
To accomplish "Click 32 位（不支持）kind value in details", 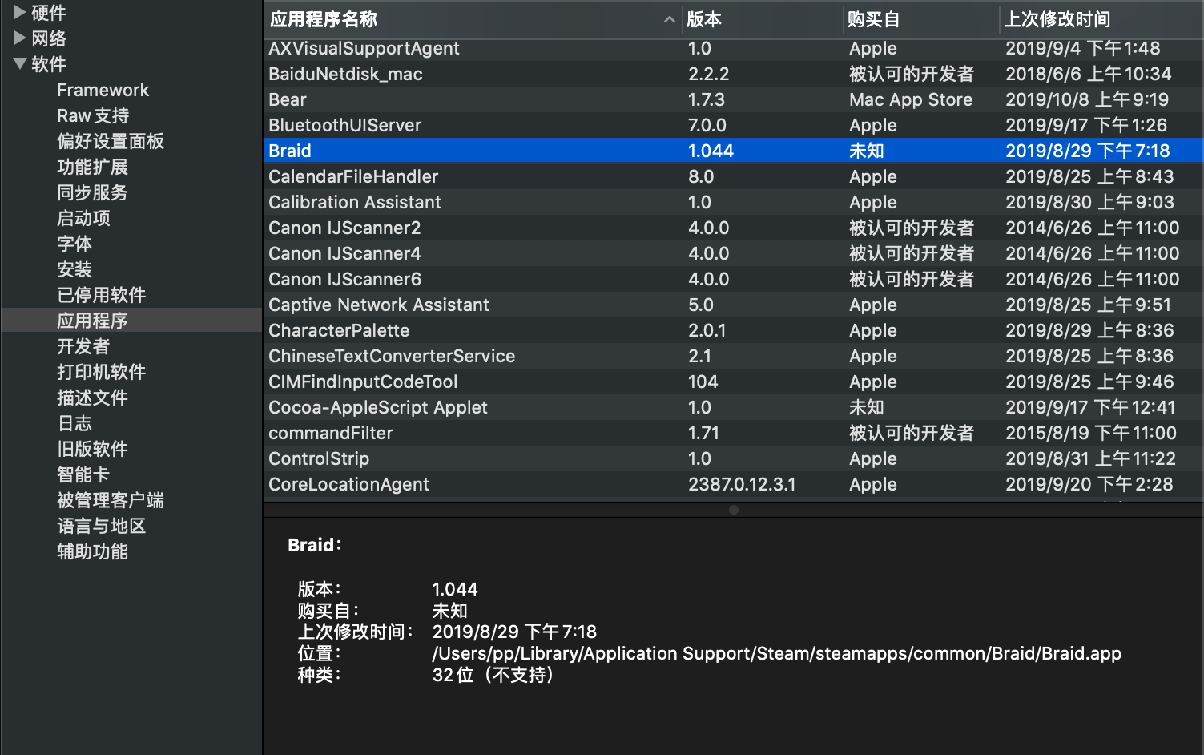I will coord(493,675).
